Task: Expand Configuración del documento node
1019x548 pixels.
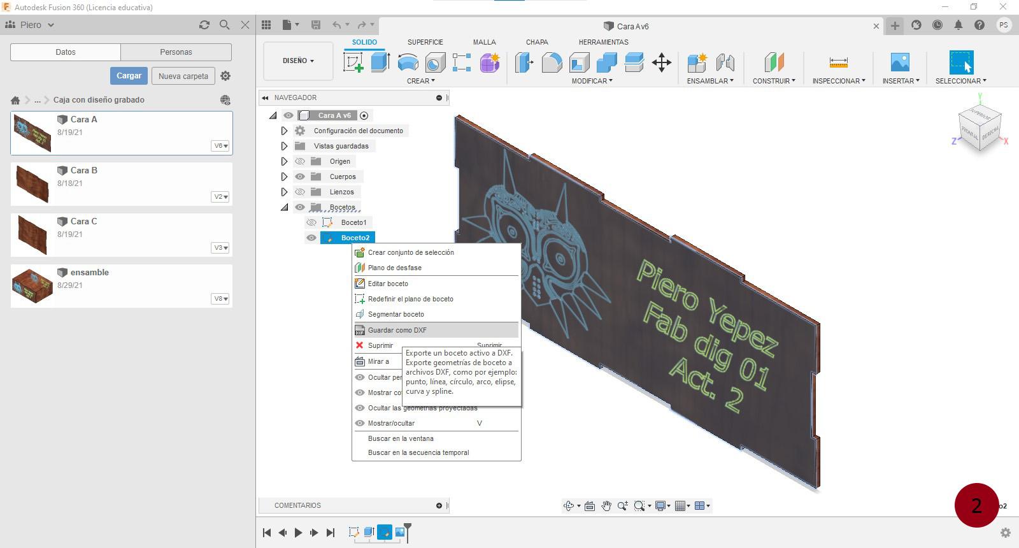Action: (x=284, y=131)
